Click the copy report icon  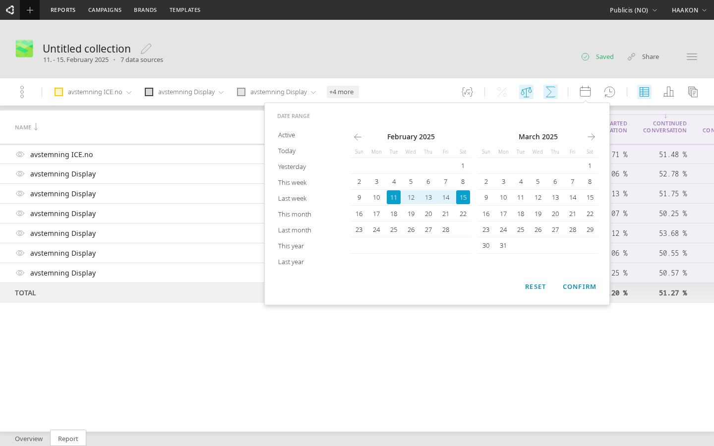click(693, 92)
